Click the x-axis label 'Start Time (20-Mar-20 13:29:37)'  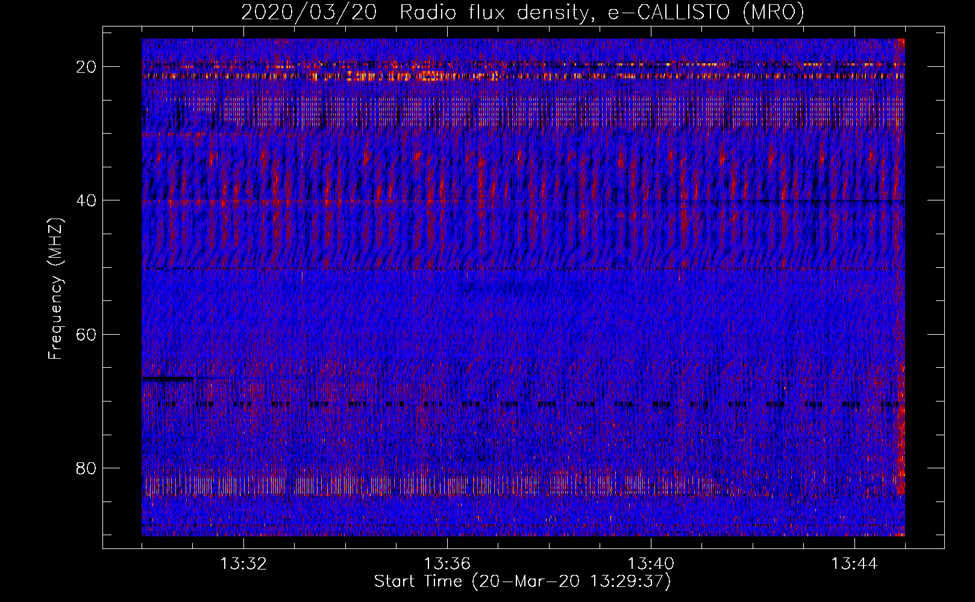(522, 582)
